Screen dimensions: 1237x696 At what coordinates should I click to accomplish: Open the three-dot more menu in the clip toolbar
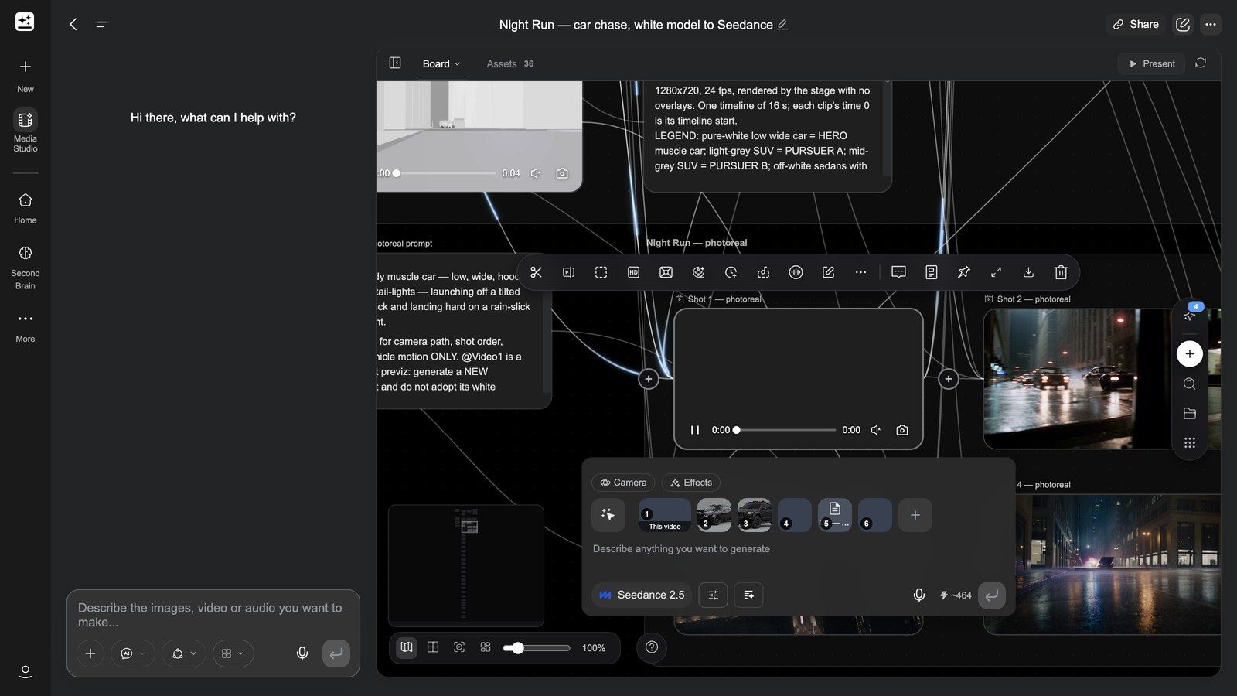[x=860, y=272]
